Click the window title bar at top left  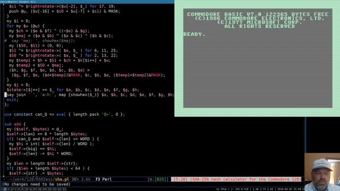point(87,2)
